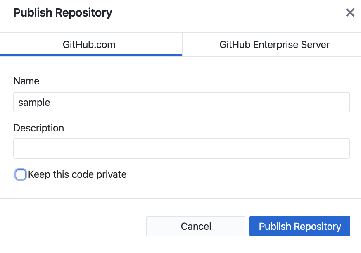Close the Publish Repository dialog

pos(350,13)
